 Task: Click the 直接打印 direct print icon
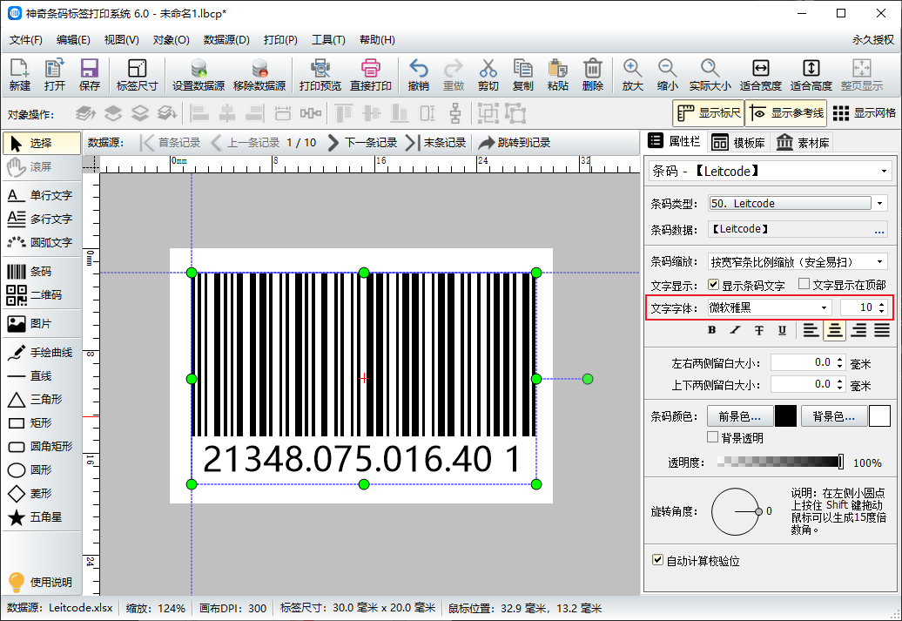coord(371,75)
